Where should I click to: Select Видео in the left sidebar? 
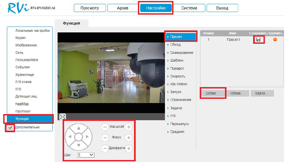pos(20,38)
